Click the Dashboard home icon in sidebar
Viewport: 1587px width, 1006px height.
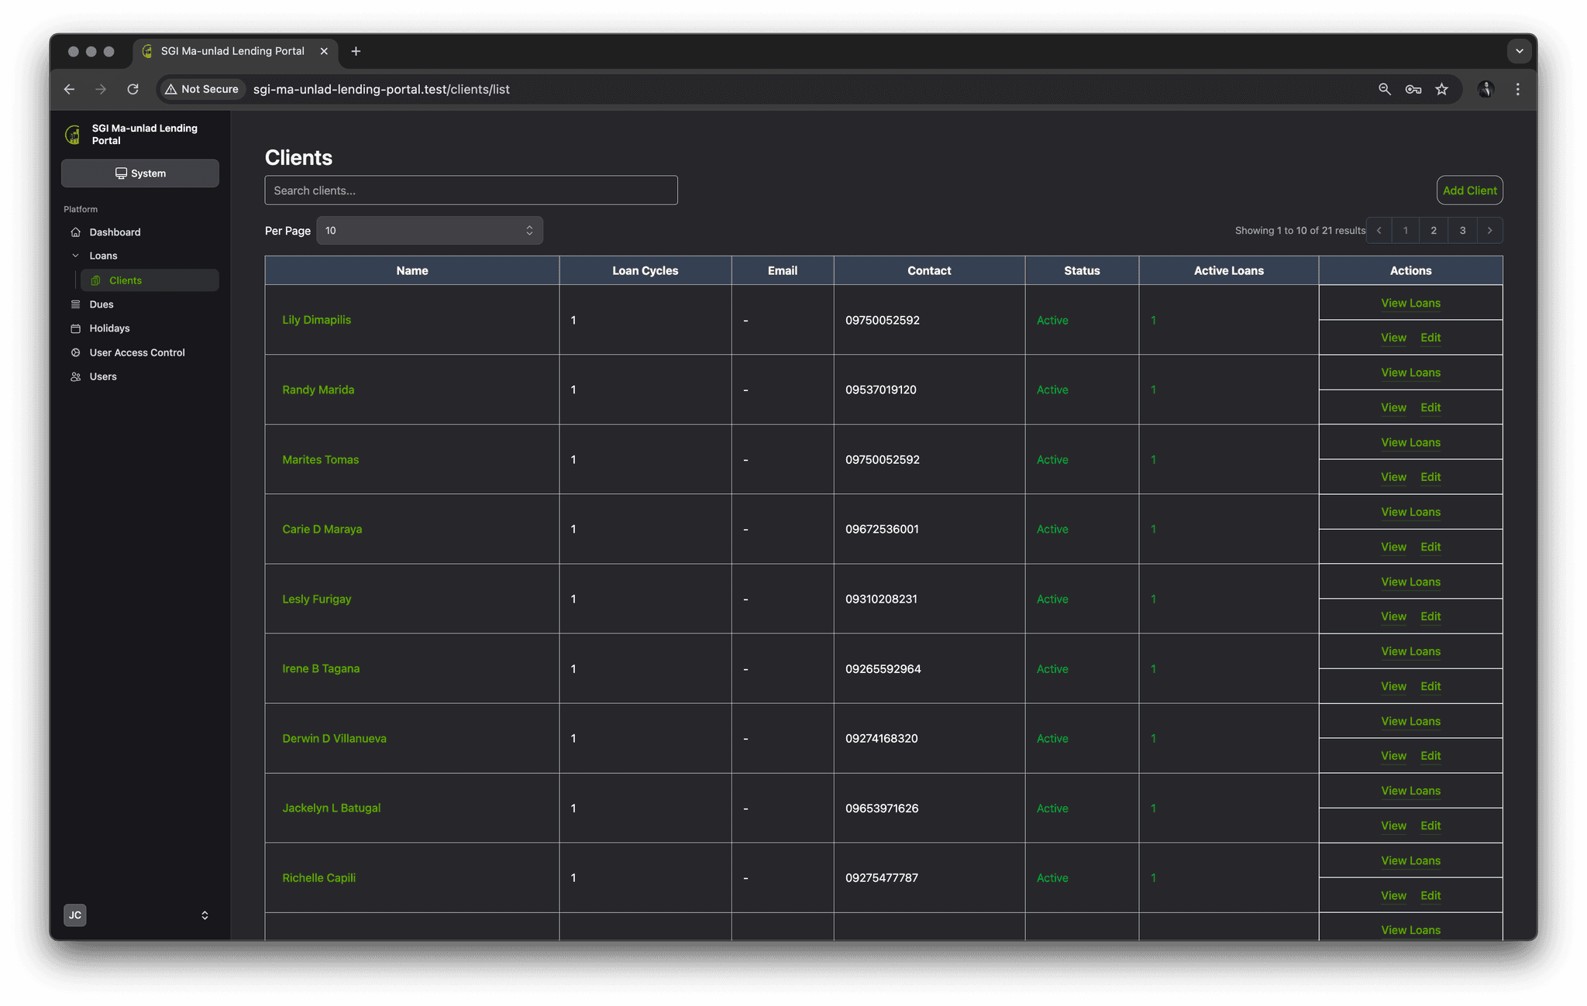(75, 232)
